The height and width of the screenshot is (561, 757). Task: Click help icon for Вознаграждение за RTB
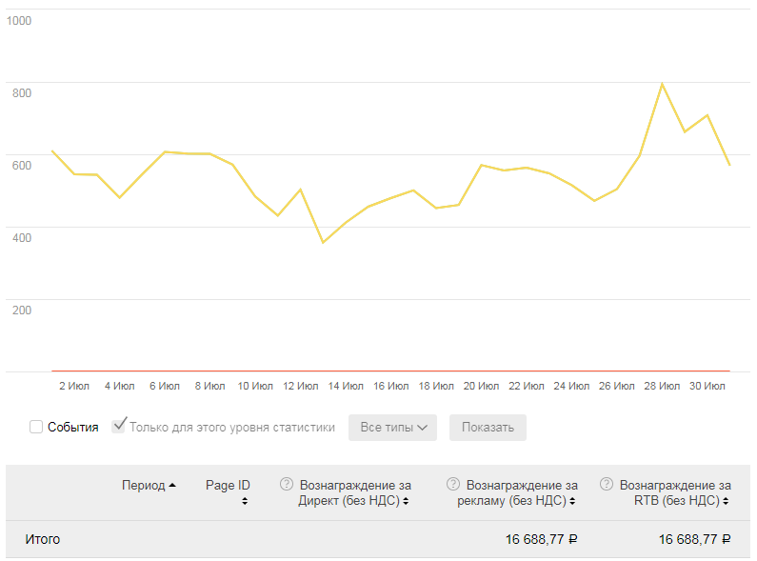[607, 484]
